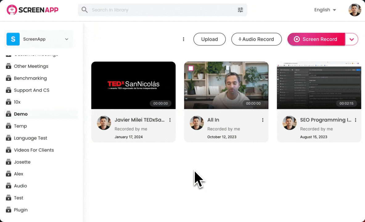365x222 pixels.
Task: Focus the Search in library field
Action: (160, 10)
